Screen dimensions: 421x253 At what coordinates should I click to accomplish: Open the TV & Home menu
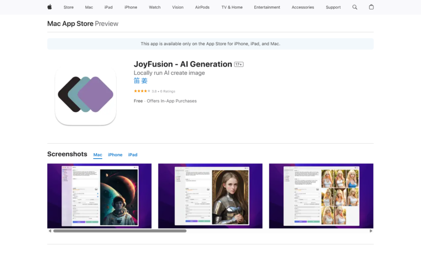(232, 7)
